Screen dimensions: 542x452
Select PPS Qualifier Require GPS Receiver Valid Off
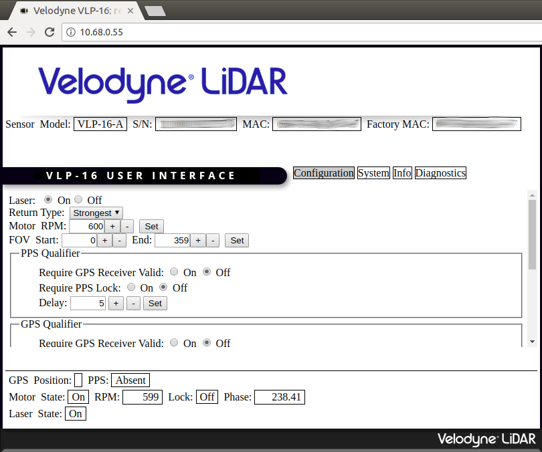click(207, 271)
